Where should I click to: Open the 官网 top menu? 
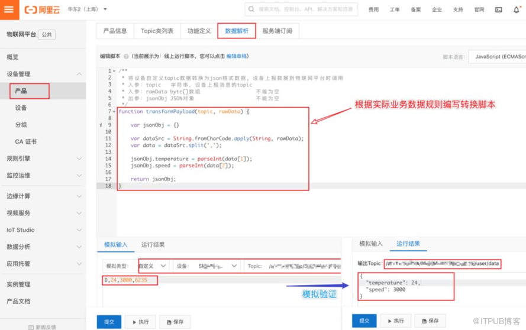coord(479,9)
